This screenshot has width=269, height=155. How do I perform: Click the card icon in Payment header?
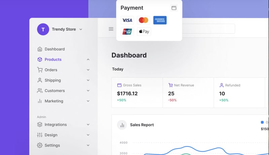point(174,8)
